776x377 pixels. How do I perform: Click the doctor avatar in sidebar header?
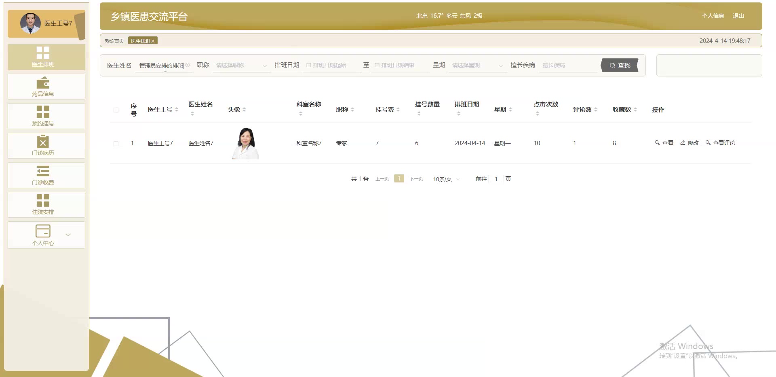(30, 23)
